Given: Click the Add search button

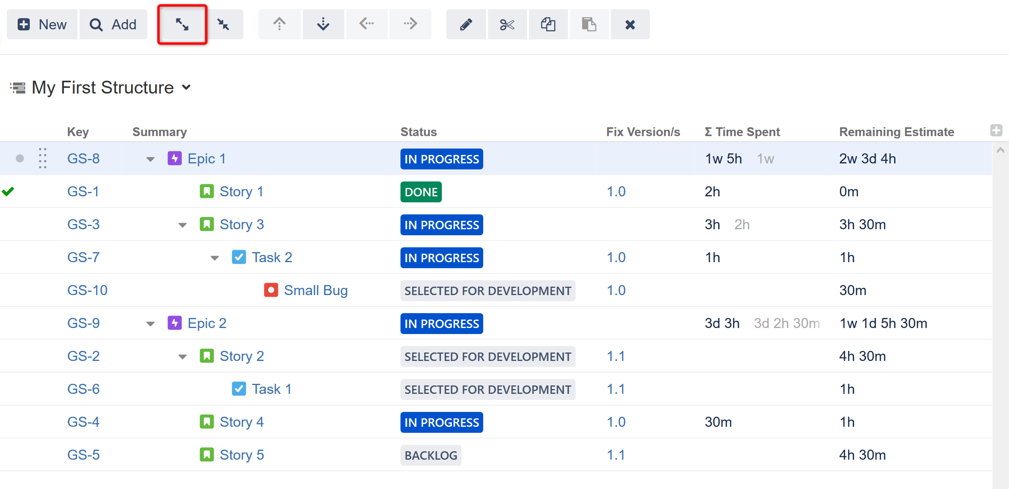Looking at the screenshot, I should click(113, 24).
